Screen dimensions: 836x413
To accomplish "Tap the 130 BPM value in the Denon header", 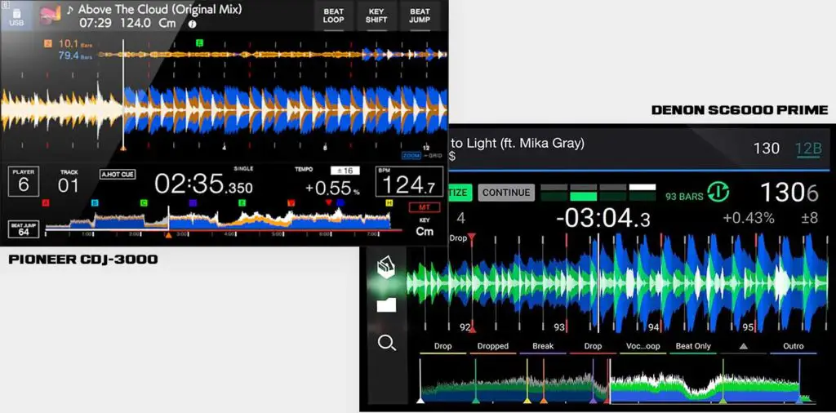I will tap(766, 149).
